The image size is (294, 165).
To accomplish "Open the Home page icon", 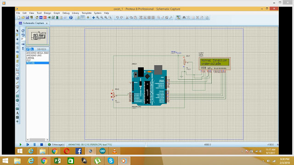I will click(x=37, y=17).
